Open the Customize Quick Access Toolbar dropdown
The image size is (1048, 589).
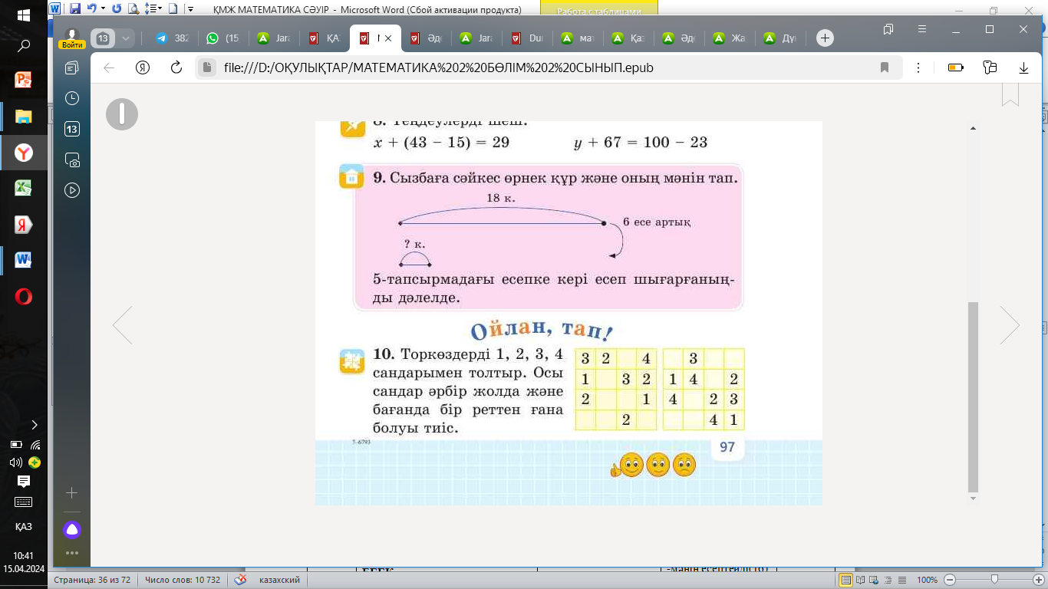click(190, 9)
